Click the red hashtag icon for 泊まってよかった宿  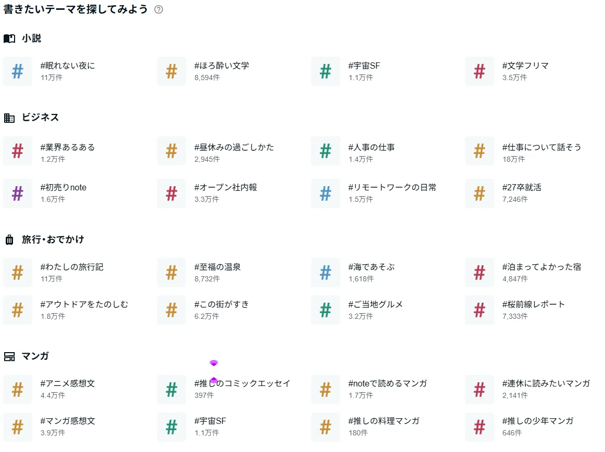point(480,273)
